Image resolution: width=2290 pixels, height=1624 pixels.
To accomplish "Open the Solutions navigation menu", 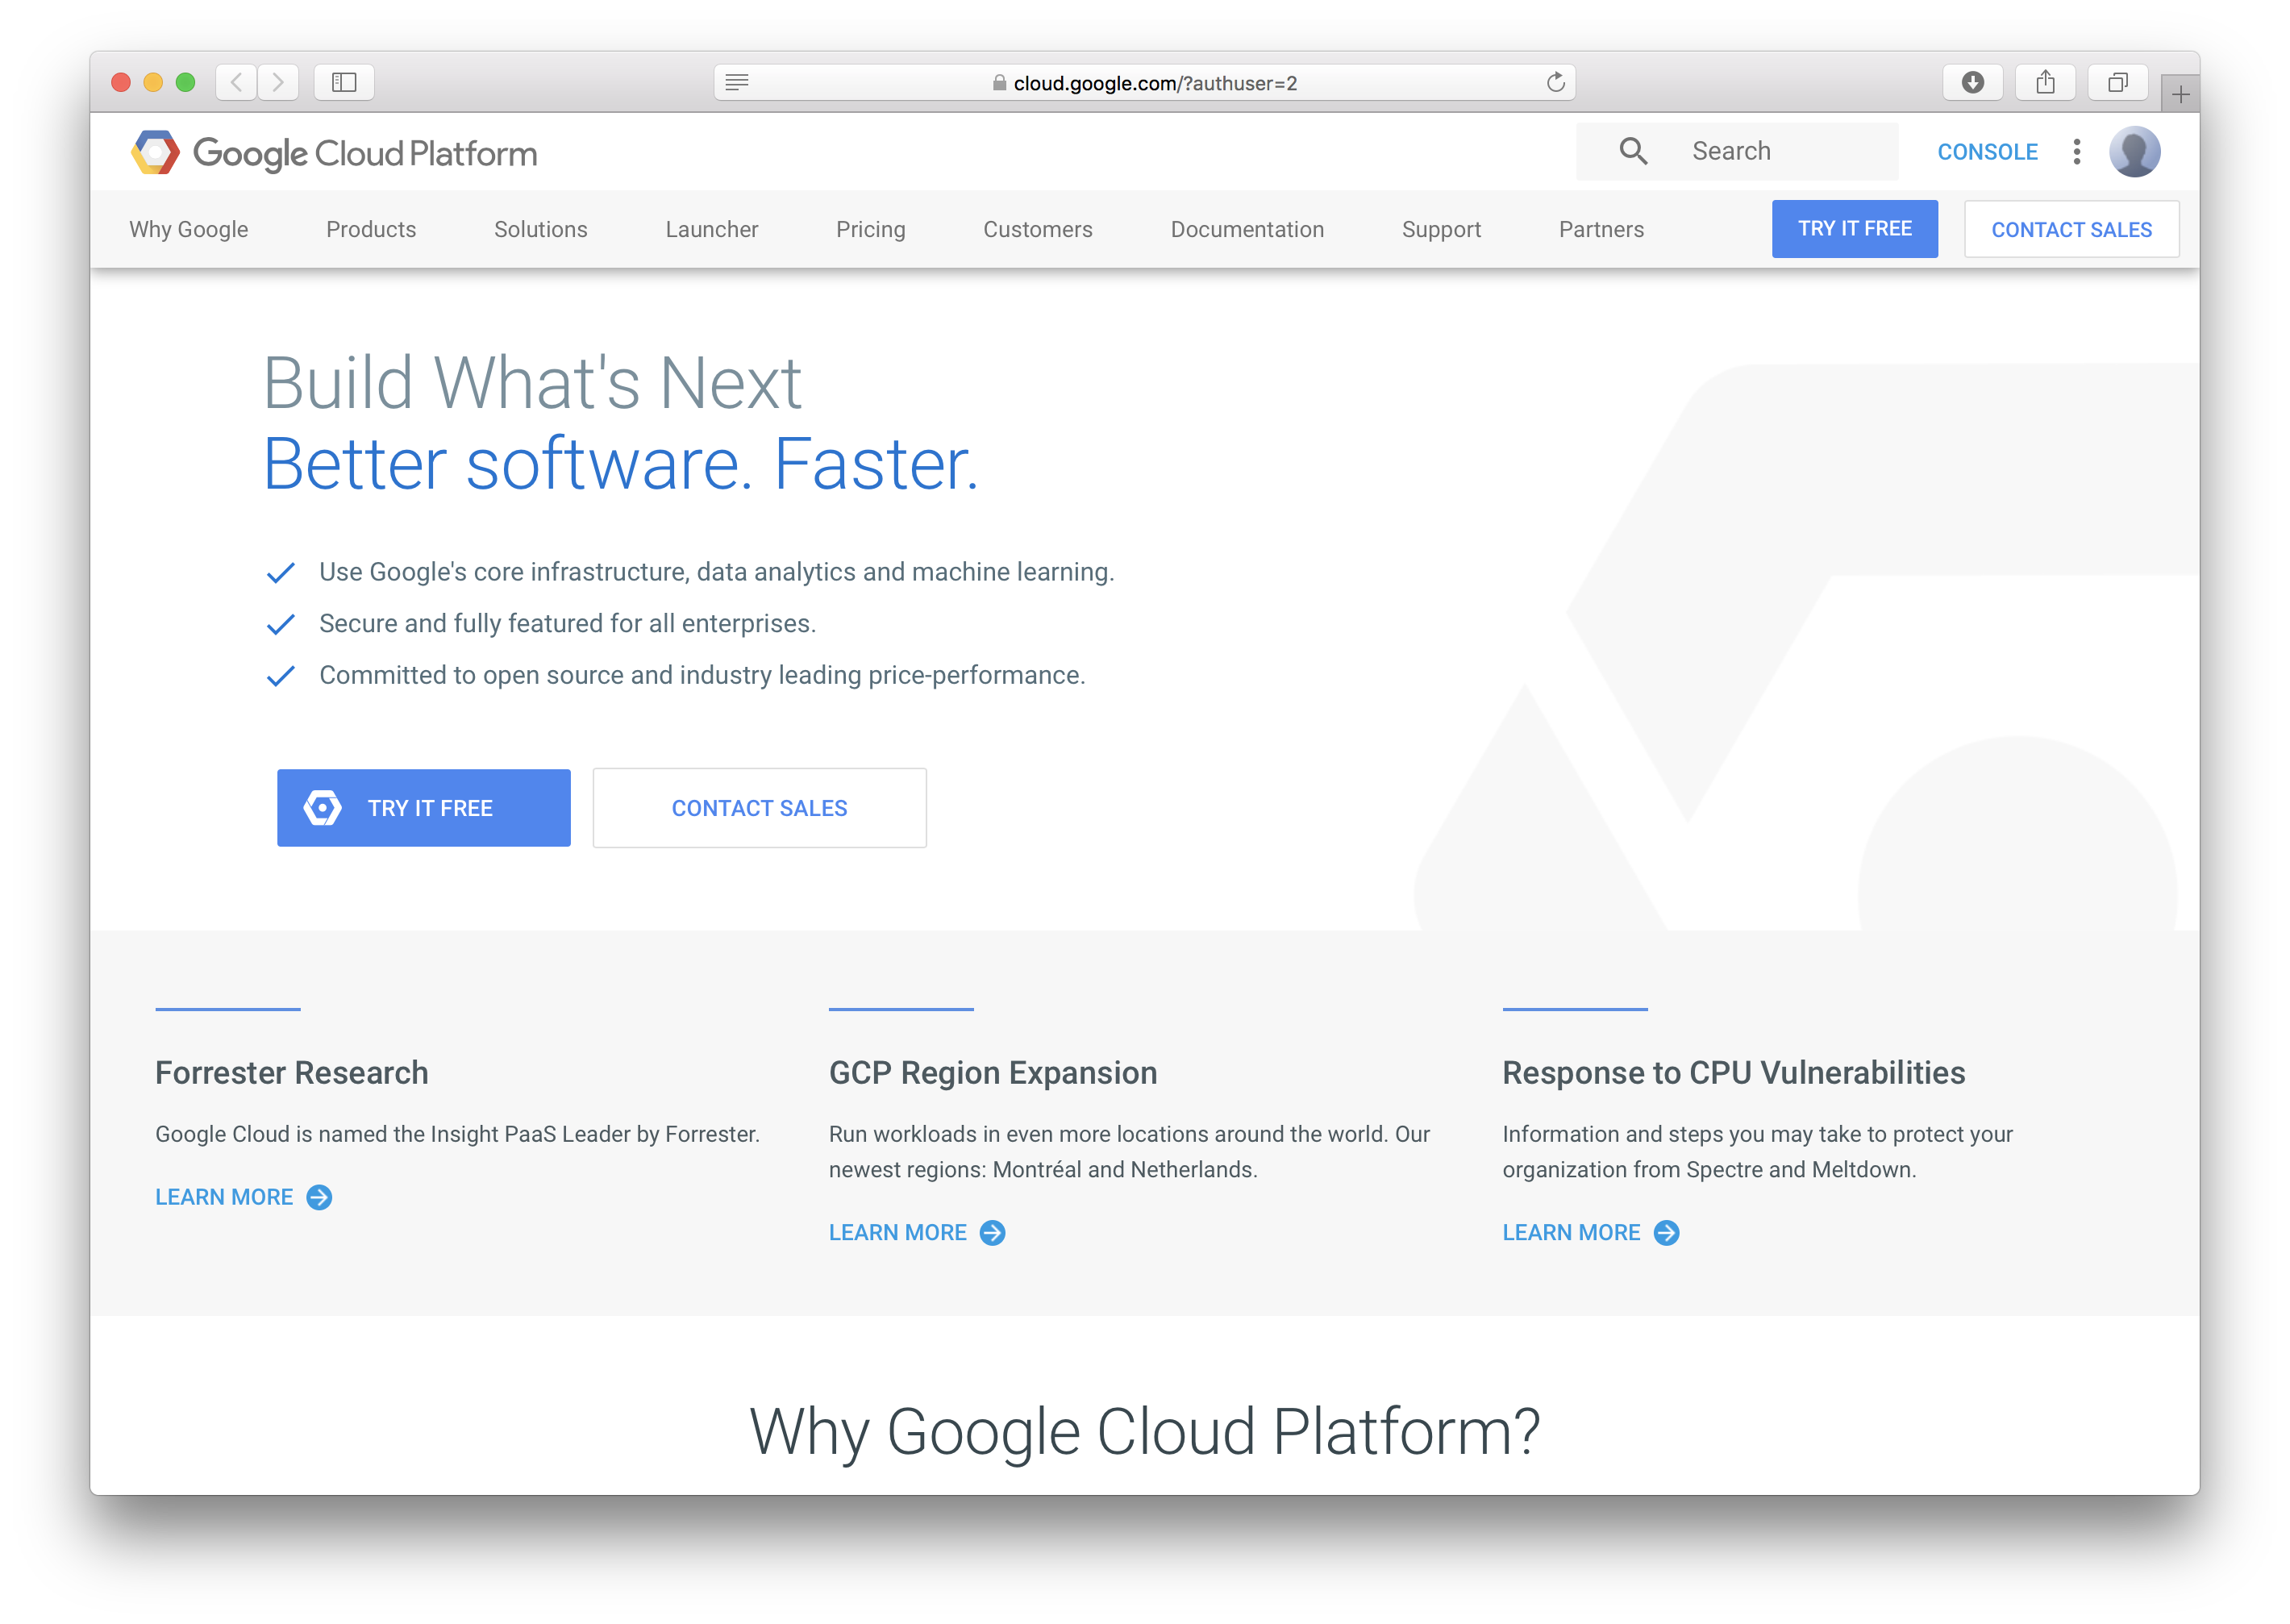I will coord(541,229).
